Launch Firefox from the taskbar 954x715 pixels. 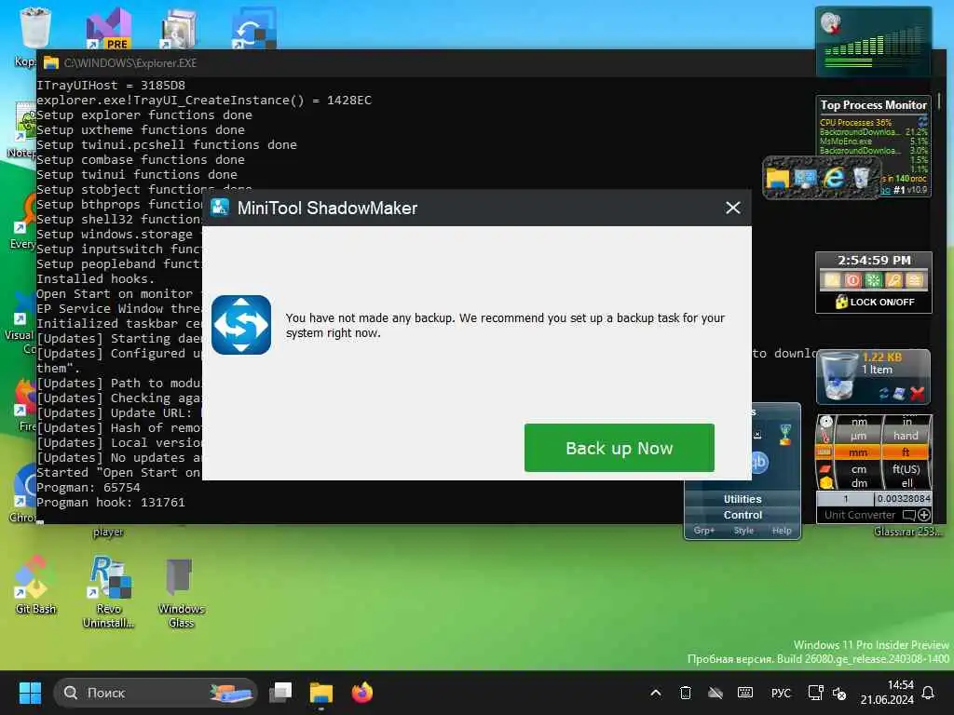click(362, 692)
